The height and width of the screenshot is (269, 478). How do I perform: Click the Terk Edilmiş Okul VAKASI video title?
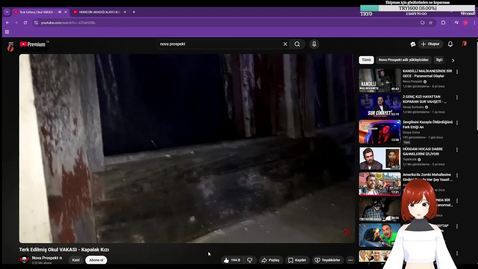64,250
